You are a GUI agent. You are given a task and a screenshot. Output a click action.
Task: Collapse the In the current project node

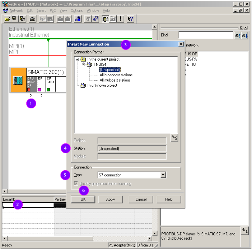point(77,60)
